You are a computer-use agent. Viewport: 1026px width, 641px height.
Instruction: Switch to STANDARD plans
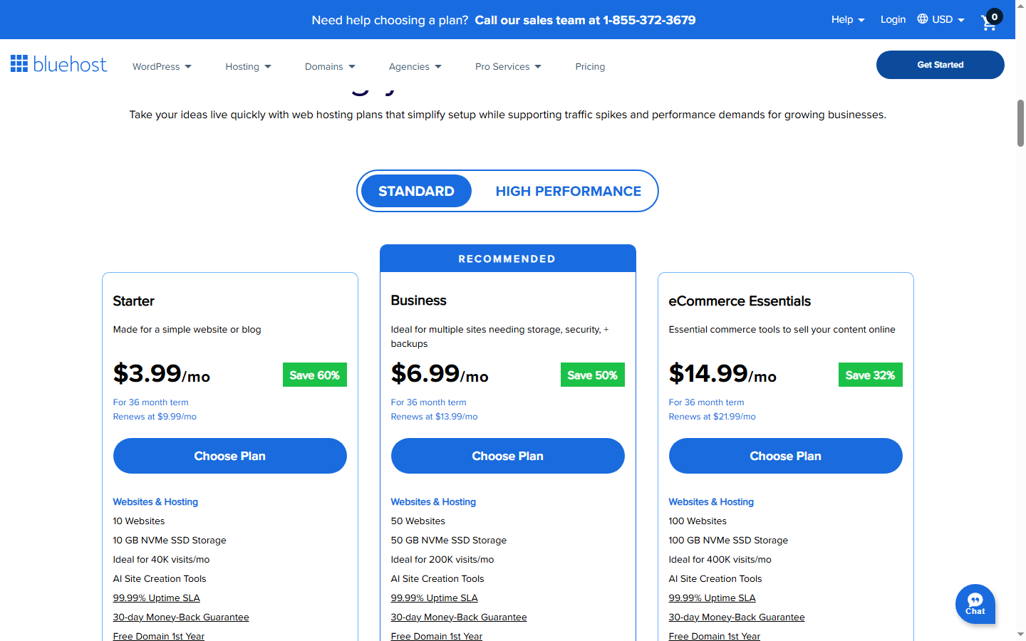(416, 191)
